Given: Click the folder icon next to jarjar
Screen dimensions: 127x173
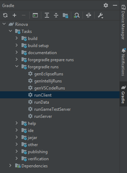Looking at the screenshot, I should point(24,138).
